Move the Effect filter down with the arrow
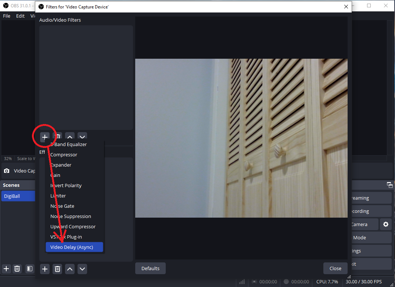The width and height of the screenshot is (395, 287). coord(82,269)
